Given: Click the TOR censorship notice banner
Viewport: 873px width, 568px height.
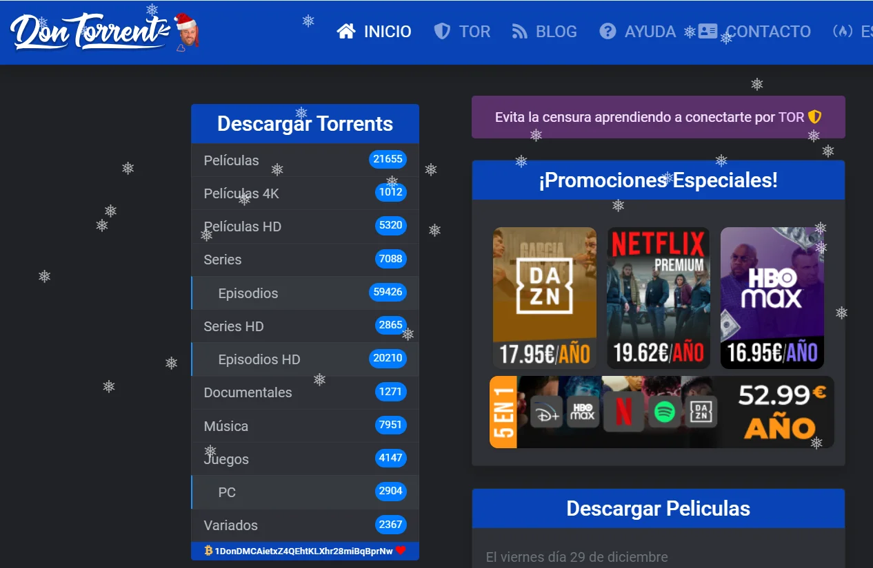Looking at the screenshot, I should coord(658,117).
